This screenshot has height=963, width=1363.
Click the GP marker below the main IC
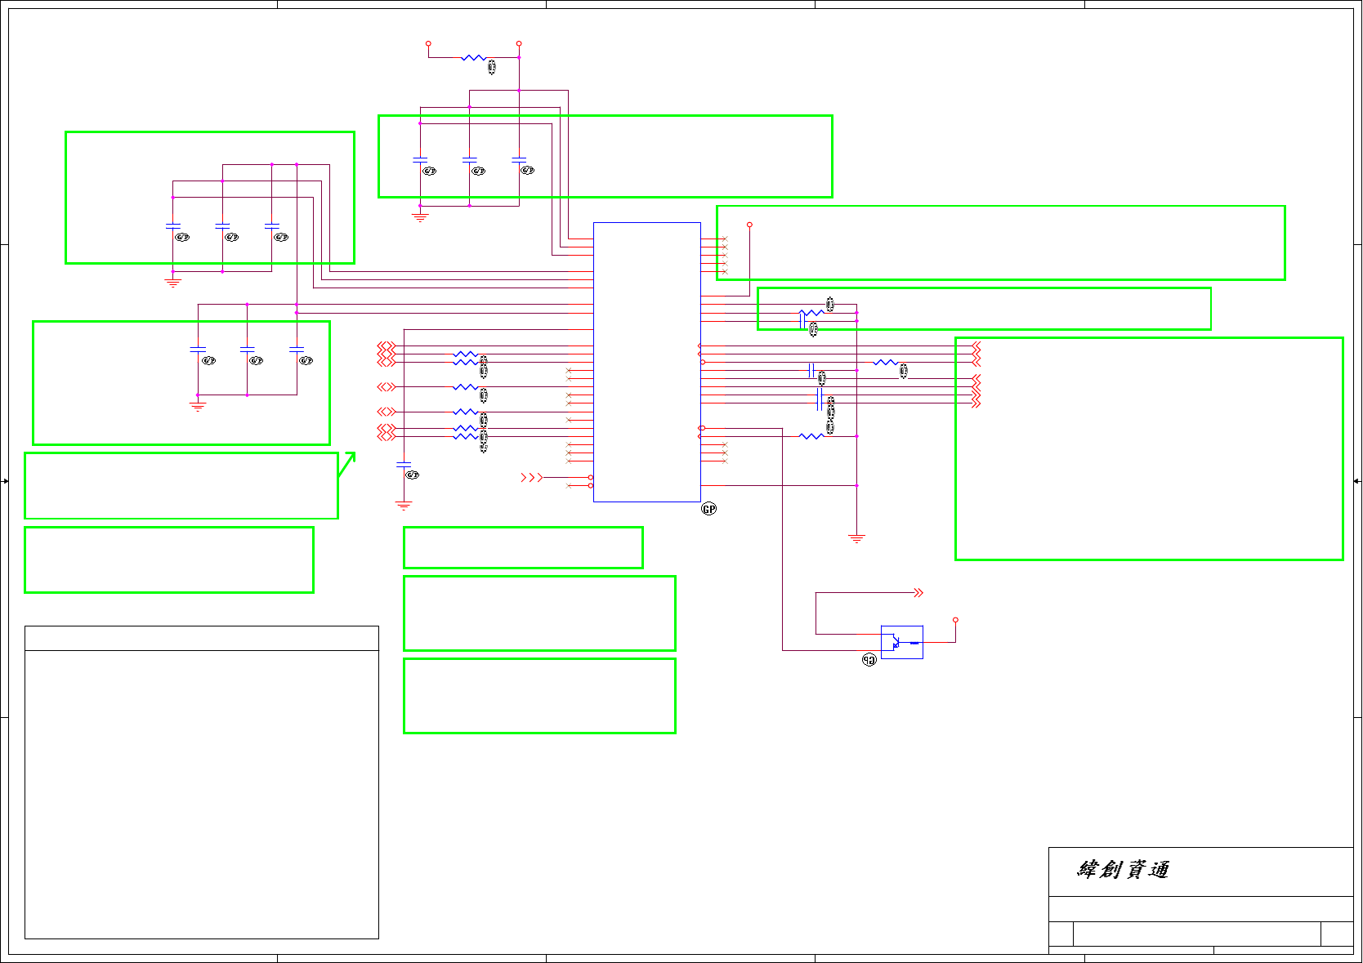tap(709, 509)
